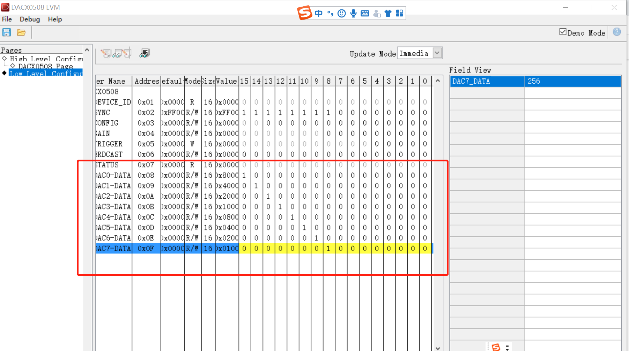Open the Sogou toolbox grid icon

400,13
